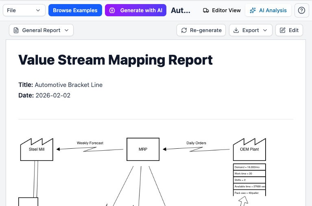Click the document icon in General Report
Image resolution: width=312 pixels, height=206 pixels.
point(16,30)
